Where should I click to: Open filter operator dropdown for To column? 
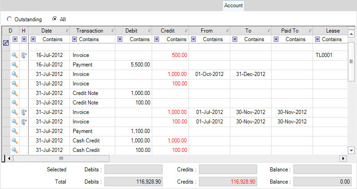(235, 39)
